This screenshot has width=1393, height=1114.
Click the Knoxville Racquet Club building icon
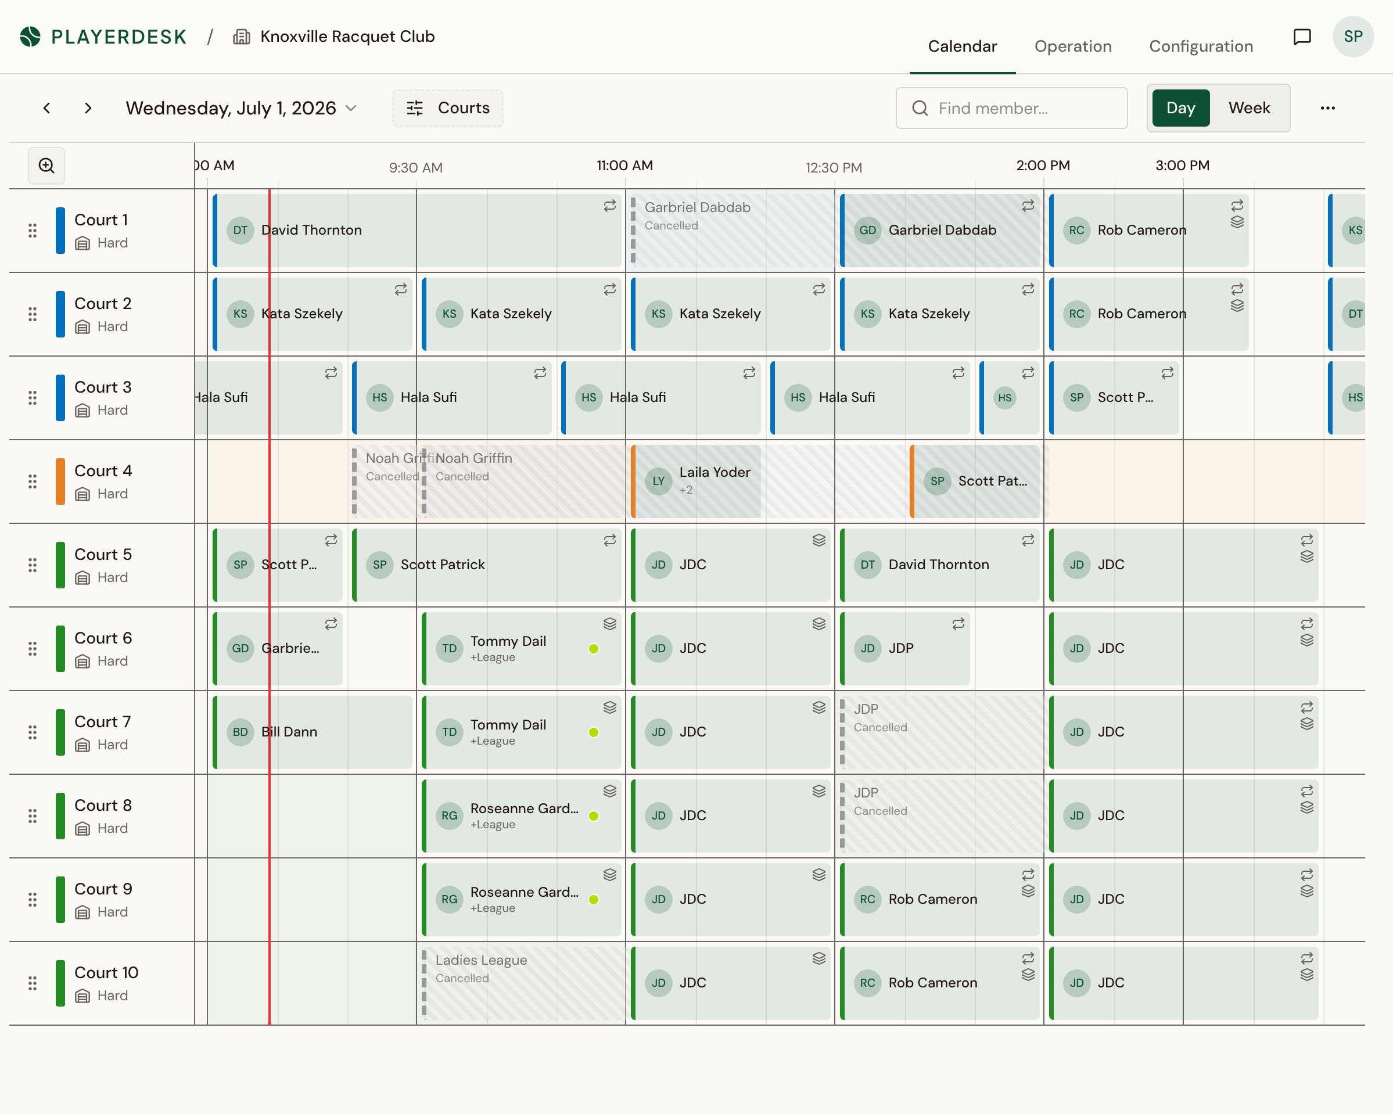click(242, 37)
